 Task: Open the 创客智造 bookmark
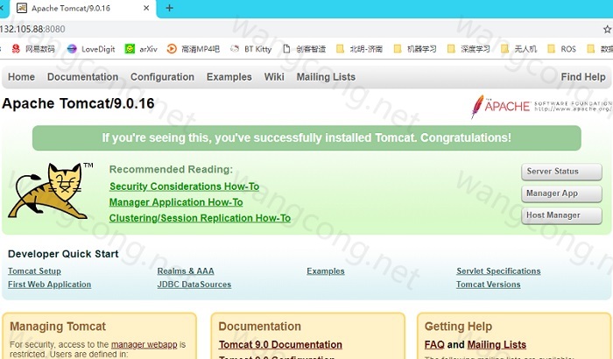pyautogui.click(x=304, y=49)
